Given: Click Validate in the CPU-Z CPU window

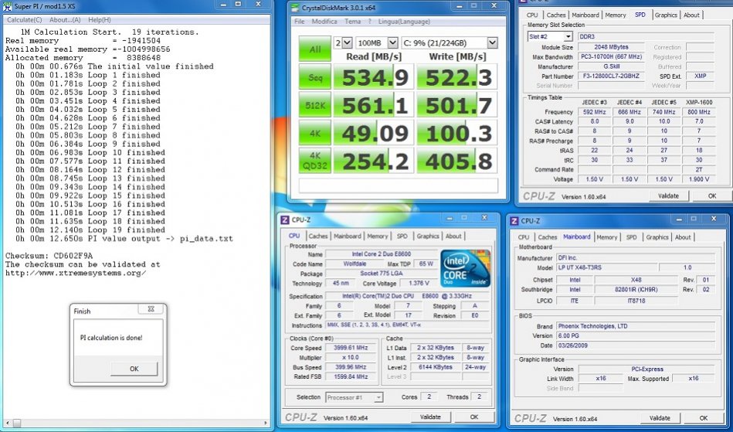Looking at the screenshot, I should (x=430, y=417).
